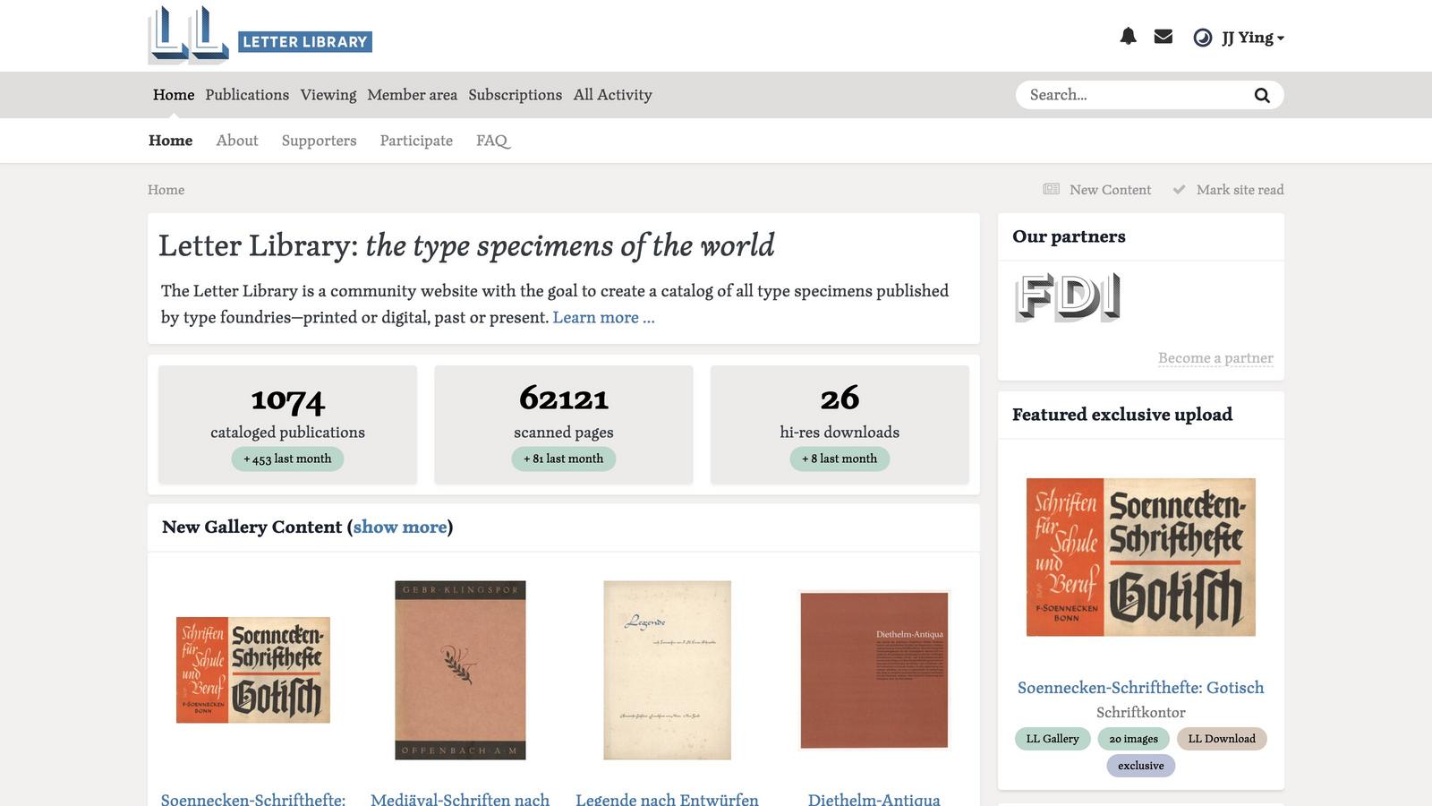Click the +453 last month badge
Image resolution: width=1432 pixels, height=806 pixels.
287,459
